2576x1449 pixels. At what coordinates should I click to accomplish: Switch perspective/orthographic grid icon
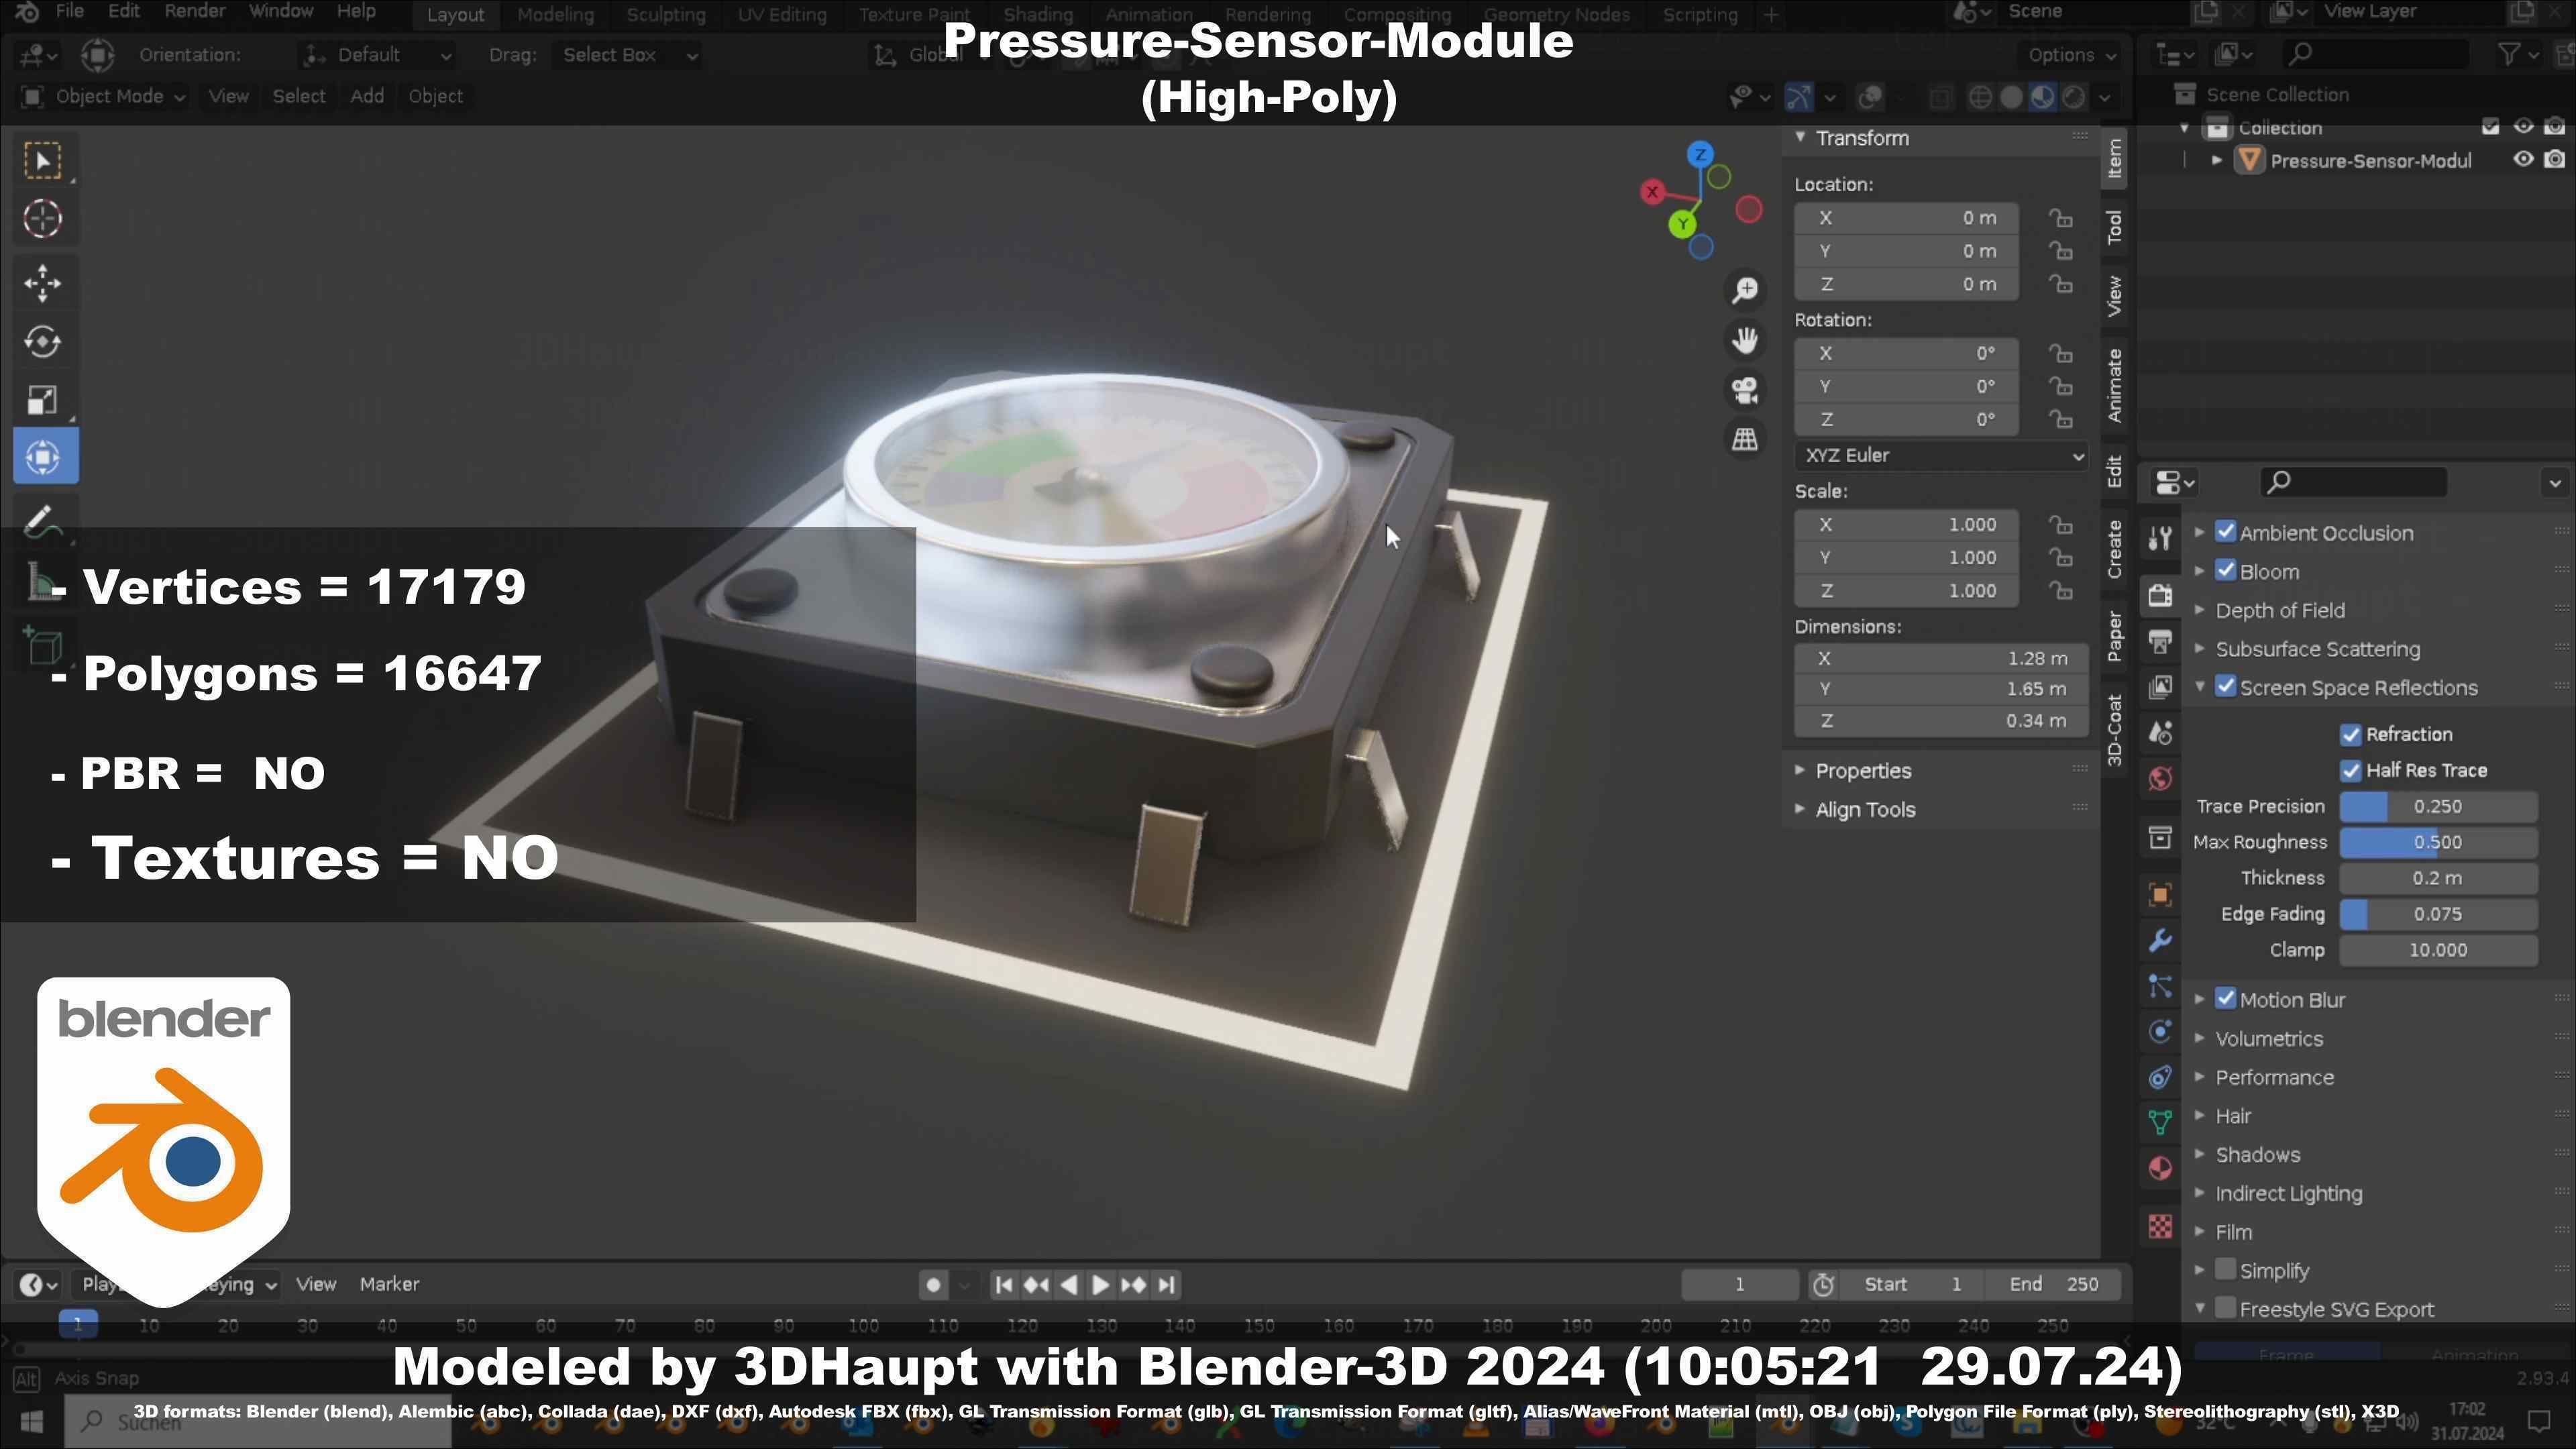click(1745, 439)
